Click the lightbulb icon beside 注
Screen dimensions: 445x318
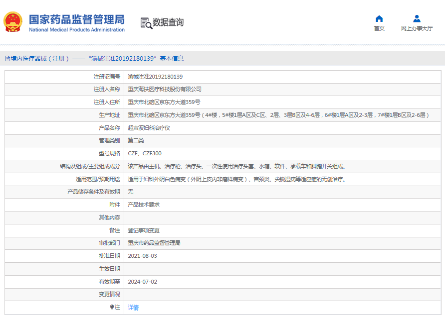[112, 307]
